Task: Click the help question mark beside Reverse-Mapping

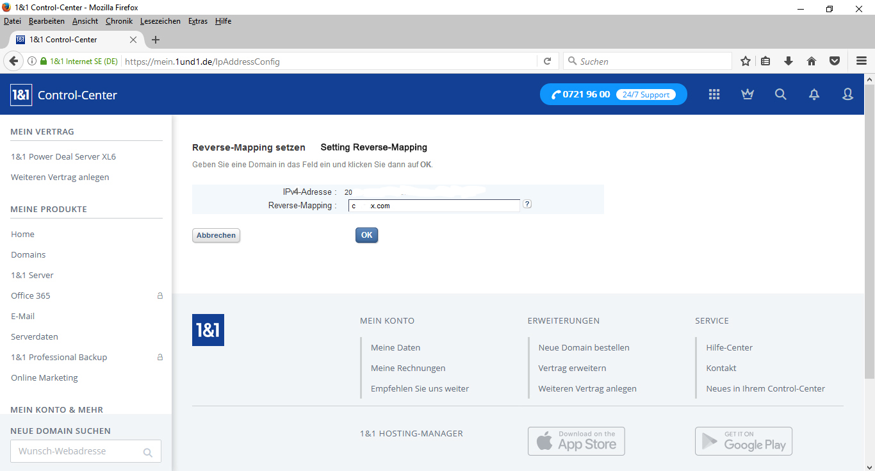Action: [x=527, y=204]
